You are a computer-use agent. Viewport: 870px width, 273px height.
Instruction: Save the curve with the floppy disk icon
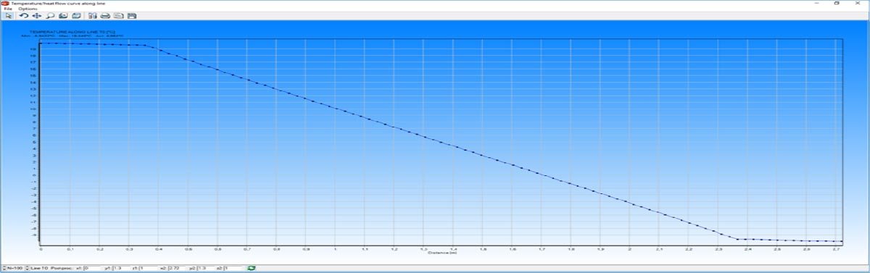(131, 15)
